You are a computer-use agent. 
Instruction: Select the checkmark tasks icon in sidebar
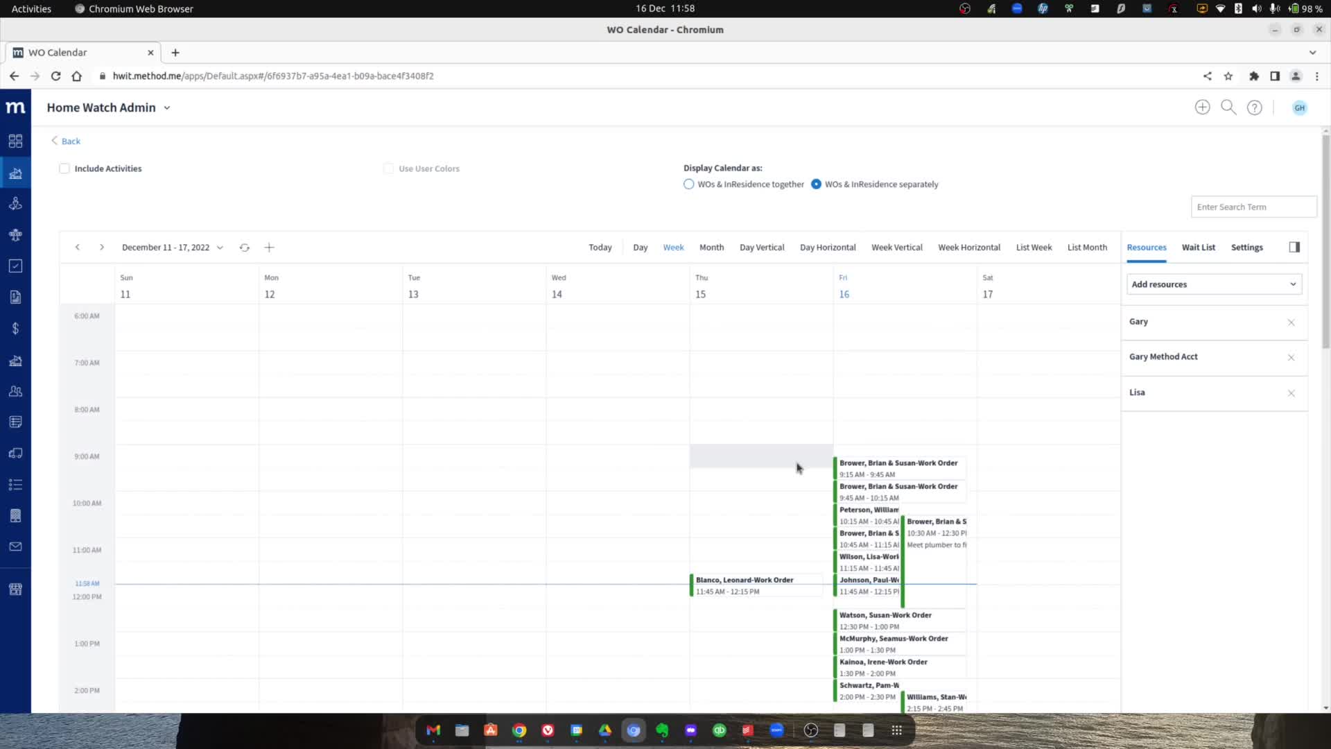pyautogui.click(x=15, y=266)
